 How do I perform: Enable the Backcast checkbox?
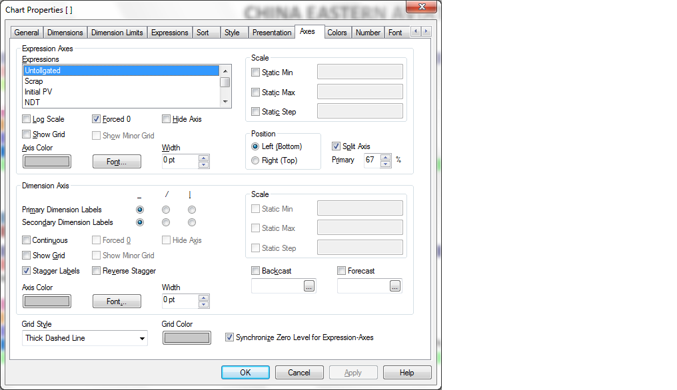pyautogui.click(x=256, y=271)
